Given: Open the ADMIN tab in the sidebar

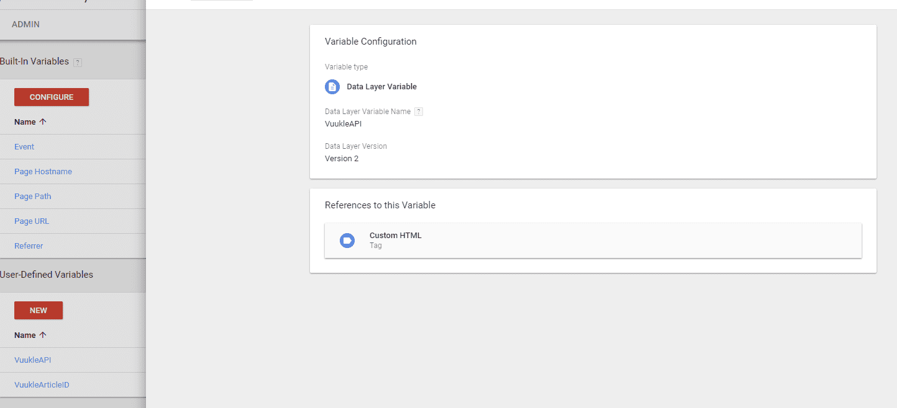Looking at the screenshot, I should coord(26,24).
